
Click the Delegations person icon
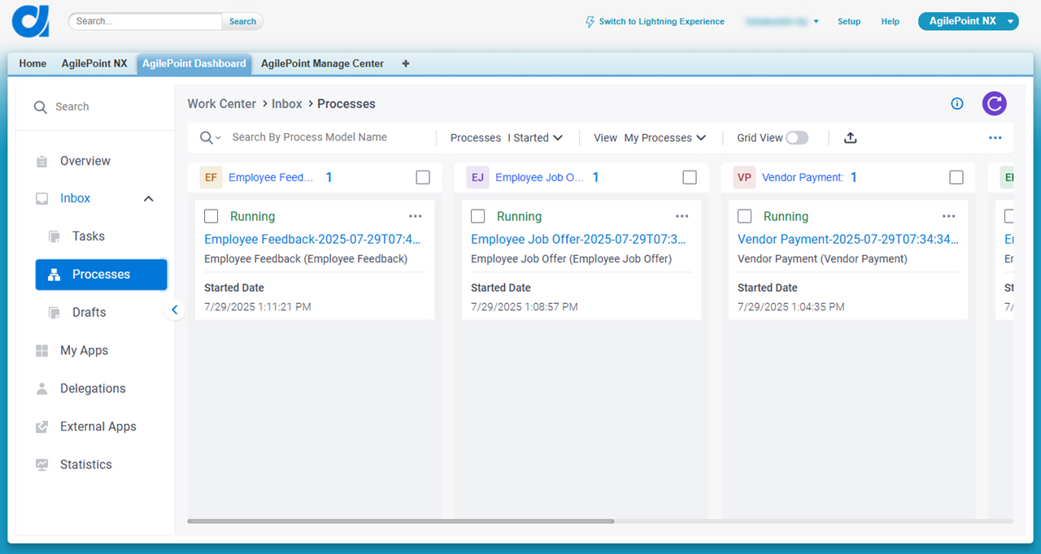(x=42, y=389)
